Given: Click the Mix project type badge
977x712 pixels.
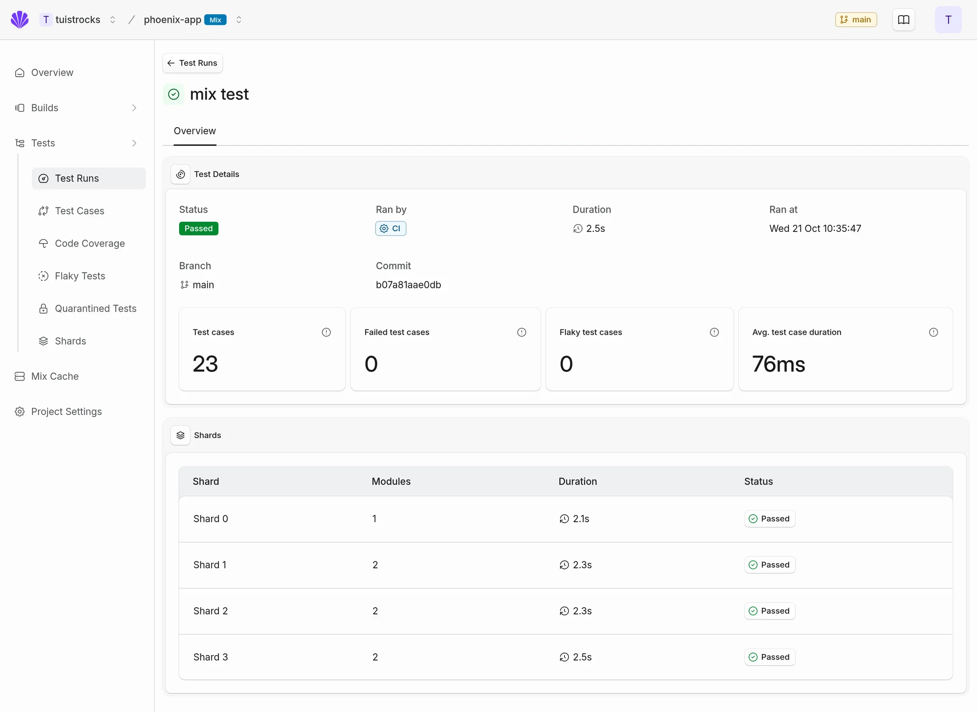Looking at the screenshot, I should [x=215, y=20].
